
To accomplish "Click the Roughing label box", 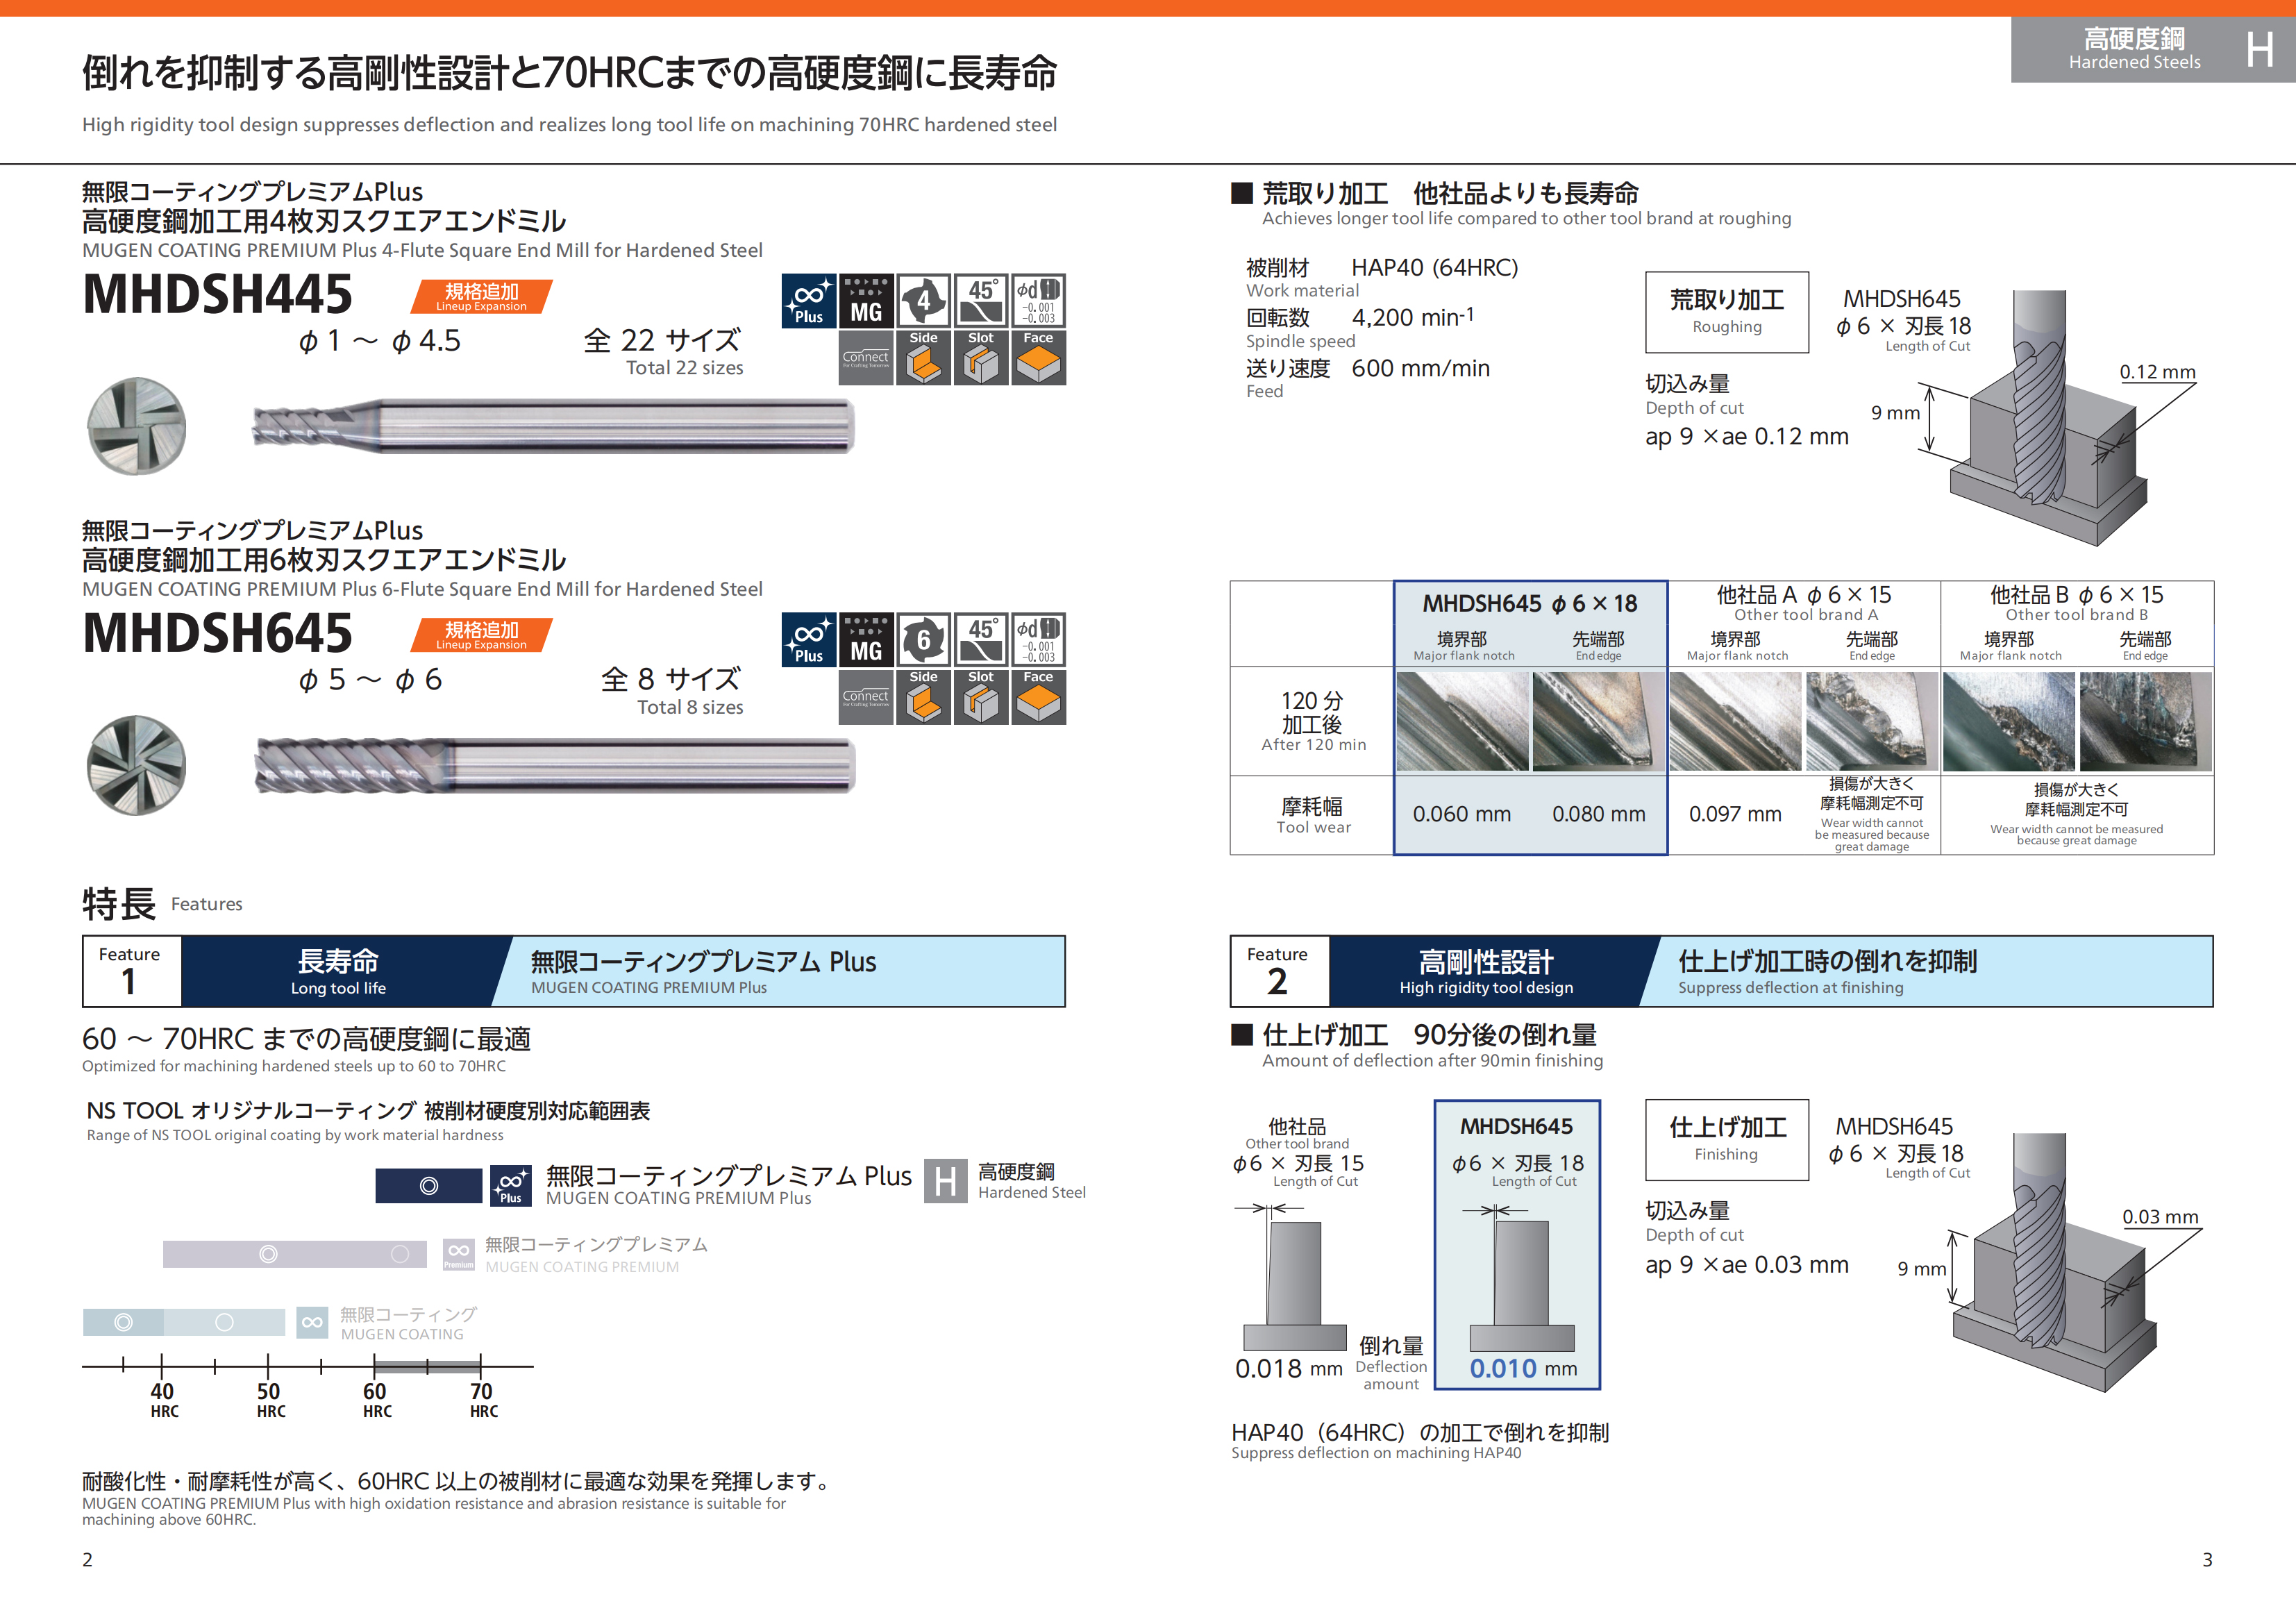I will click(x=1727, y=312).
